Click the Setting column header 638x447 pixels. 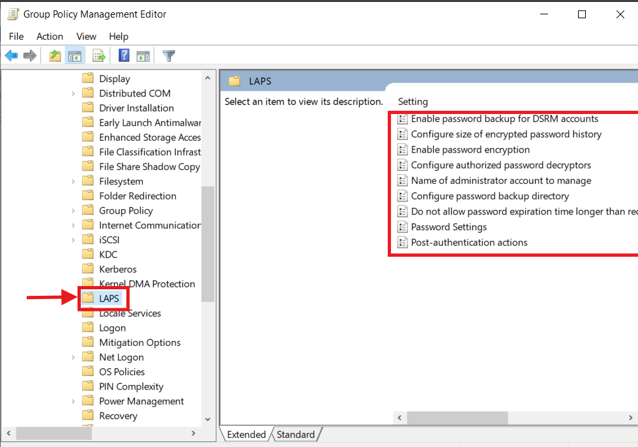[x=413, y=102]
